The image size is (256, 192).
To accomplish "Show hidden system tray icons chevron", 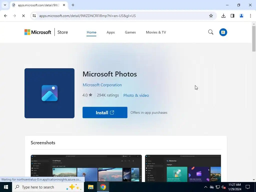I will [205, 187].
